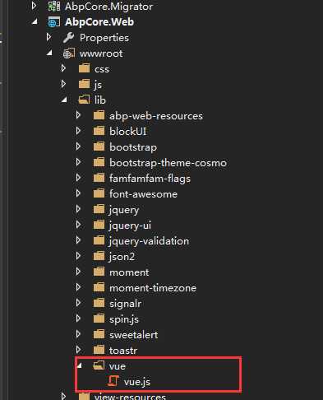Select the sweetalert folder label

(x=134, y=335)
